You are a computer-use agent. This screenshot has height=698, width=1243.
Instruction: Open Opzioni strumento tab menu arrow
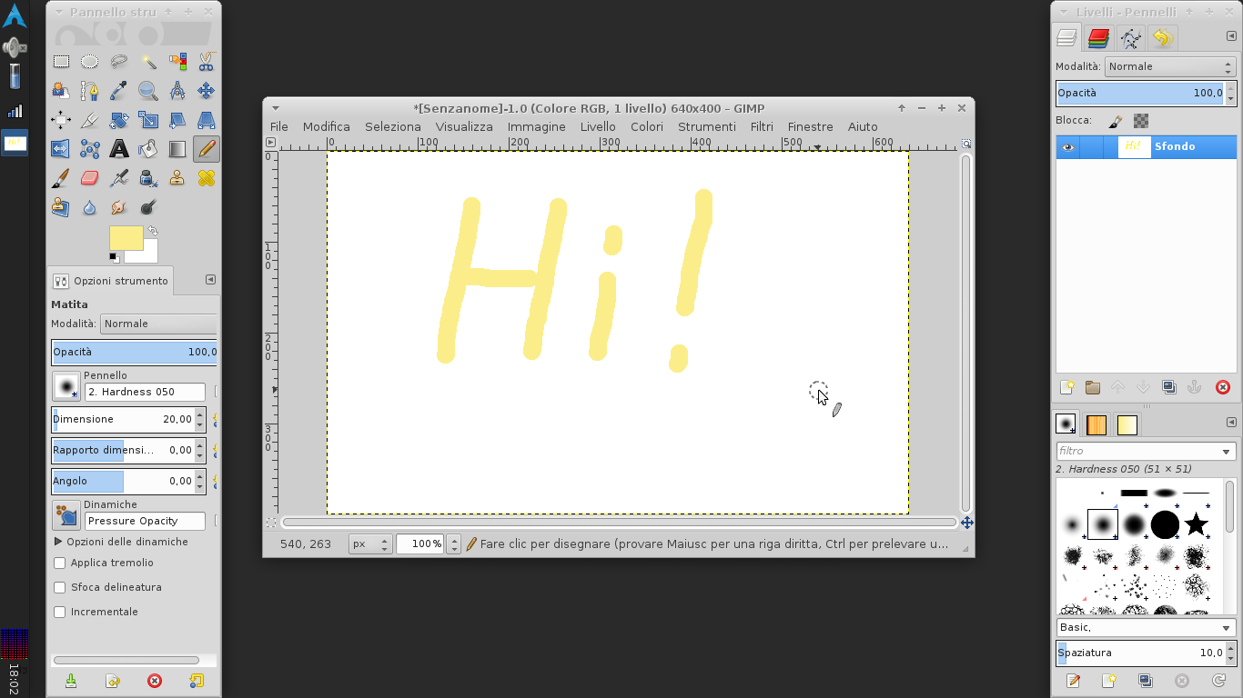(x=210, y=280)
